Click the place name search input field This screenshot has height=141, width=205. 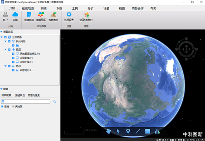(x=26, y=101)
